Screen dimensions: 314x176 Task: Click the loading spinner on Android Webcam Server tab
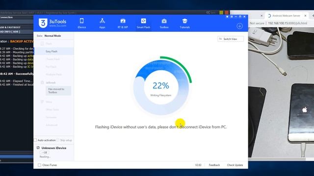pos(269,16)
